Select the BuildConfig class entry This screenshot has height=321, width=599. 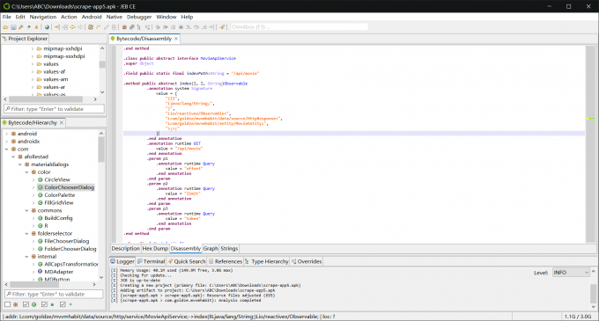tap(58, 218)
